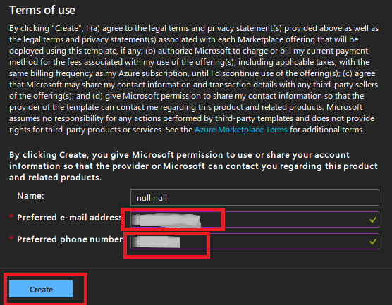The image size is (392, 305).
Task: Select the Preferred e-mail address input box
Action: point(255,219)
